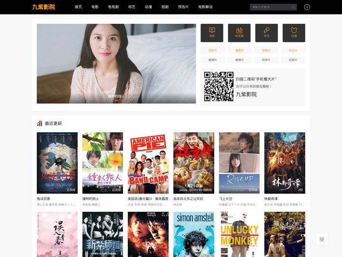Click the orange carousel indicator on banner

116,100
